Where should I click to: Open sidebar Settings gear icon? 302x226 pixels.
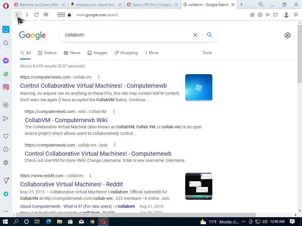[6, 162]
